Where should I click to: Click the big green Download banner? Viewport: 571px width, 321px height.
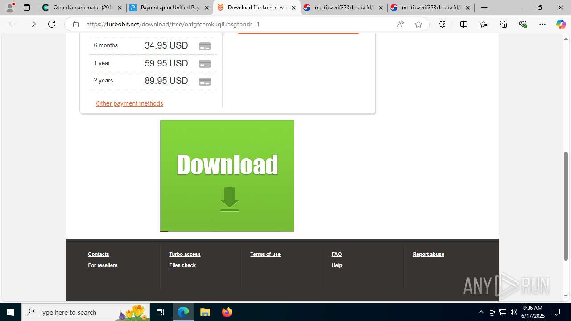click(227, 176)
